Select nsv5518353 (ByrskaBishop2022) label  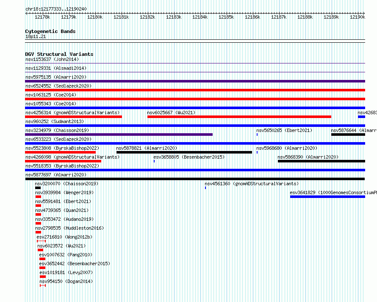point(62,166)
